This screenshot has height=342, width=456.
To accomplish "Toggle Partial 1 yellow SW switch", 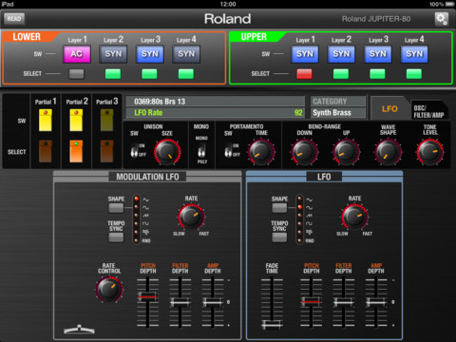I will [x=46, y=121].
